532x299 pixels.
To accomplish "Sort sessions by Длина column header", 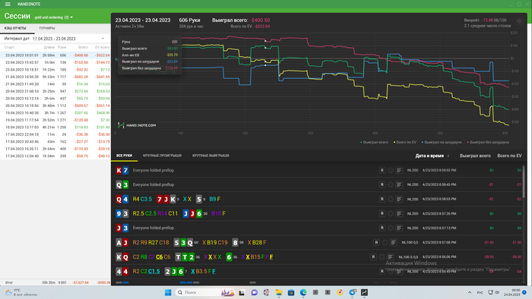I will tap(49, 47).
